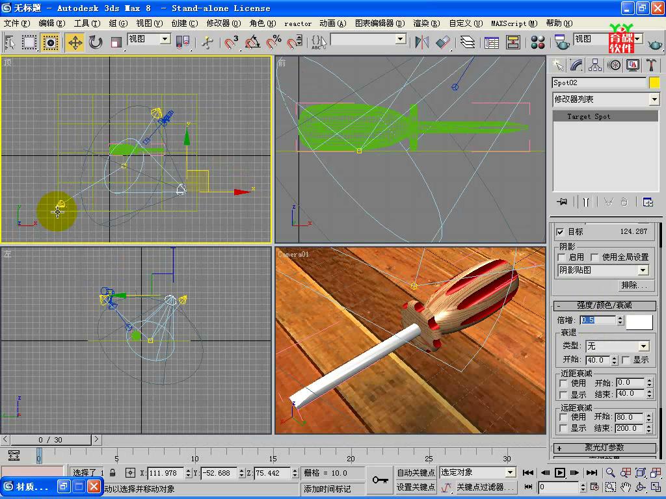The image size is (666, 499).
Task: Open Render Scene teapot icon
Action: (x=562, y=42)
